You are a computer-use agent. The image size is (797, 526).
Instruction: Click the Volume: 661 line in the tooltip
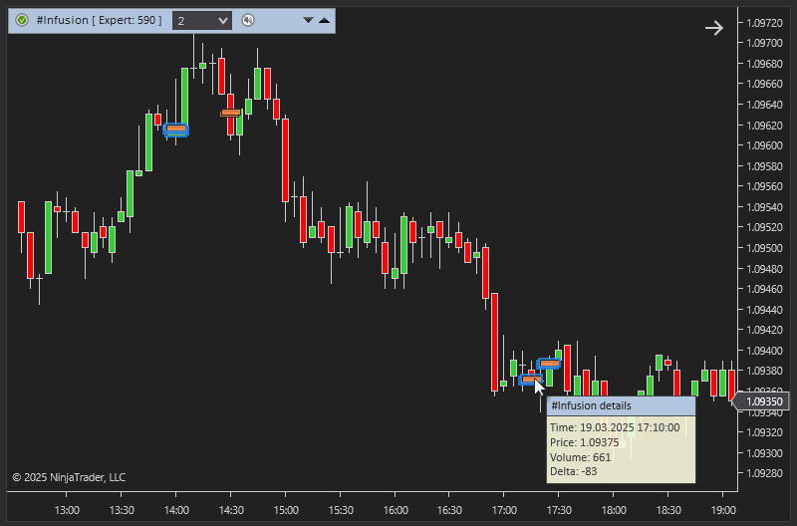(581, 457)
